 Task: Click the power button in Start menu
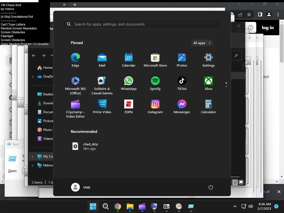[x=211, y=187]
